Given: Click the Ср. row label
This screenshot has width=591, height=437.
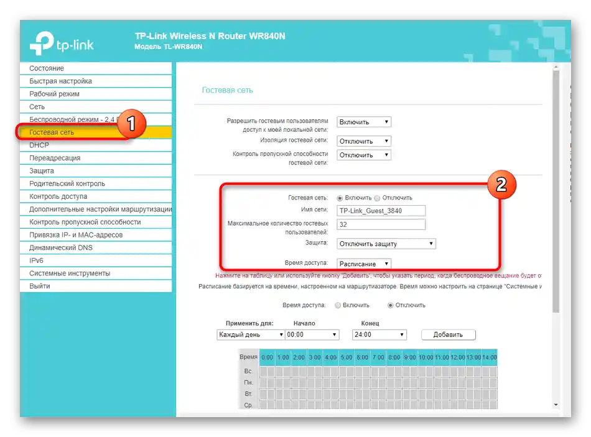Looking at the screenshot, I should click(248, 405).
